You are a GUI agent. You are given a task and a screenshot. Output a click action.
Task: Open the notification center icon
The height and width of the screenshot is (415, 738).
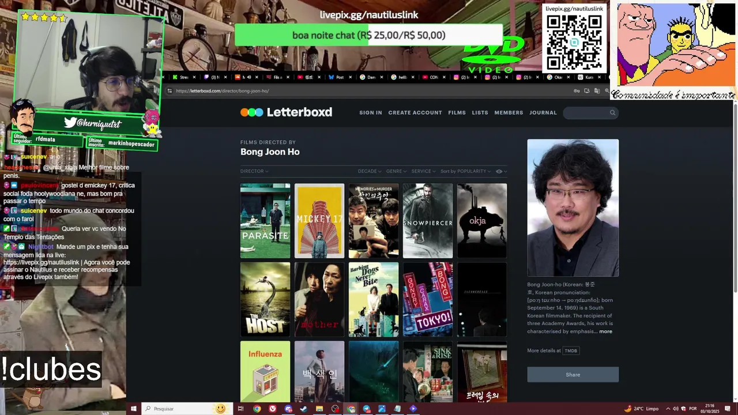click(x=728, y=409)
